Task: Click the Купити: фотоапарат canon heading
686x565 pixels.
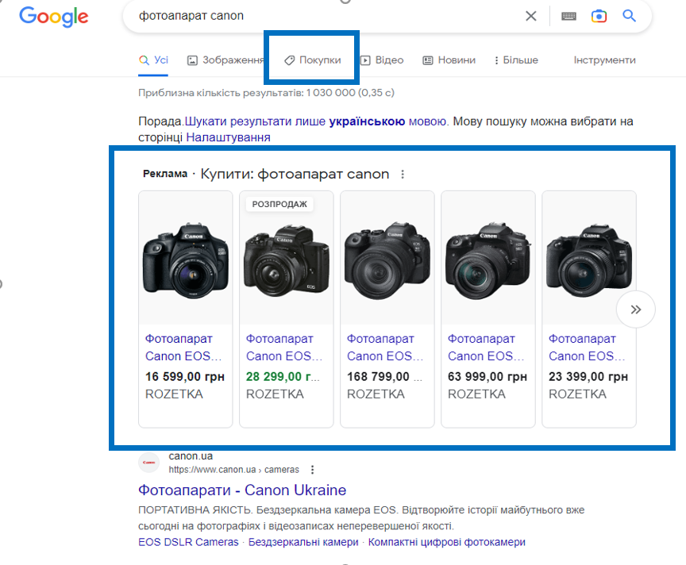Action: tap(295, 174)
